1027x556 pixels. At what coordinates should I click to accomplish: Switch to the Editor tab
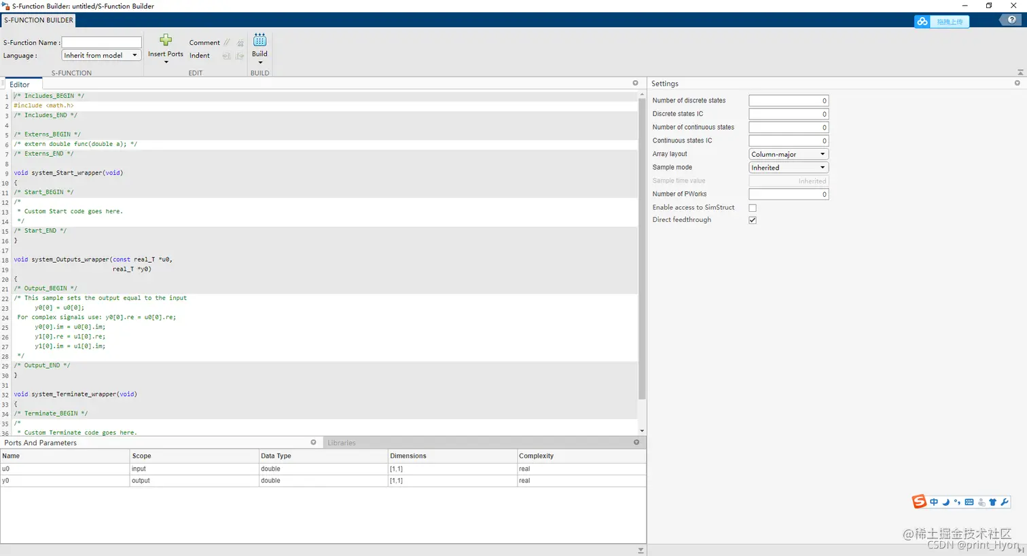[x=20, y=84]
